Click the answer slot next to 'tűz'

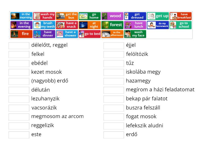click(114, 63)
